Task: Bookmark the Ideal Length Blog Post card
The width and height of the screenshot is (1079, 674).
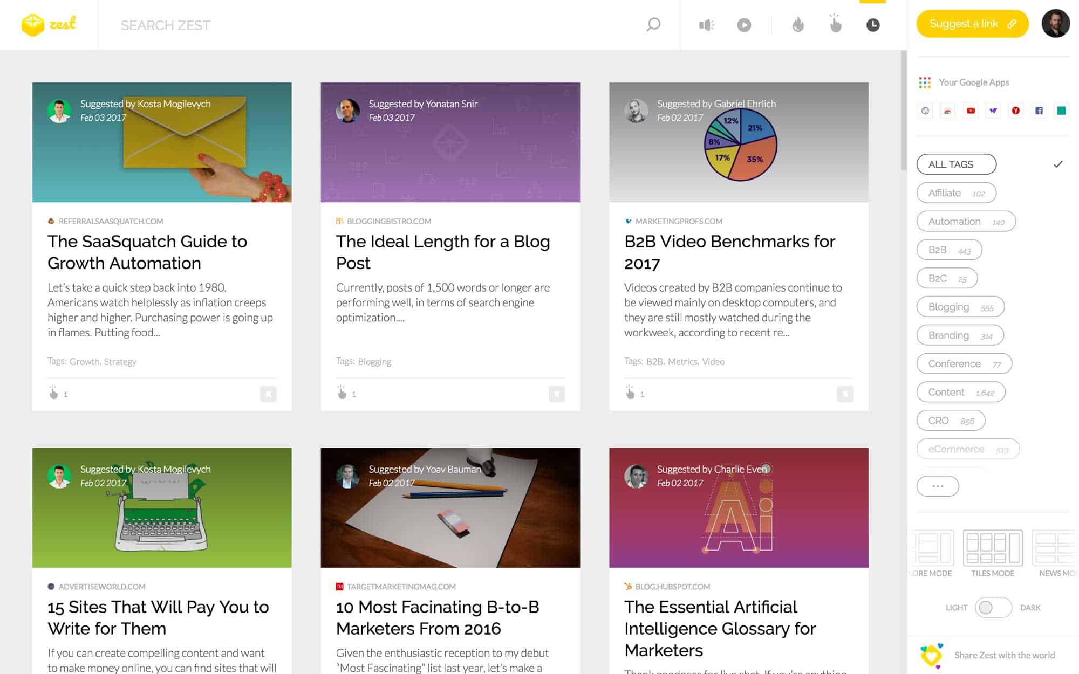Action: pos(557,394)
